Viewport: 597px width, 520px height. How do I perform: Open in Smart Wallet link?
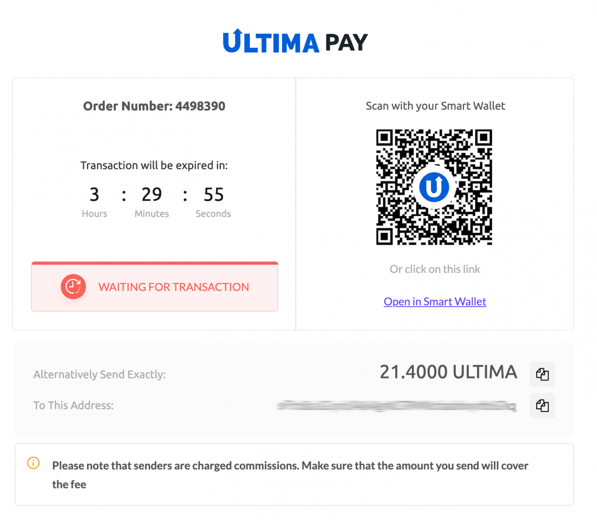pos(434,301)
